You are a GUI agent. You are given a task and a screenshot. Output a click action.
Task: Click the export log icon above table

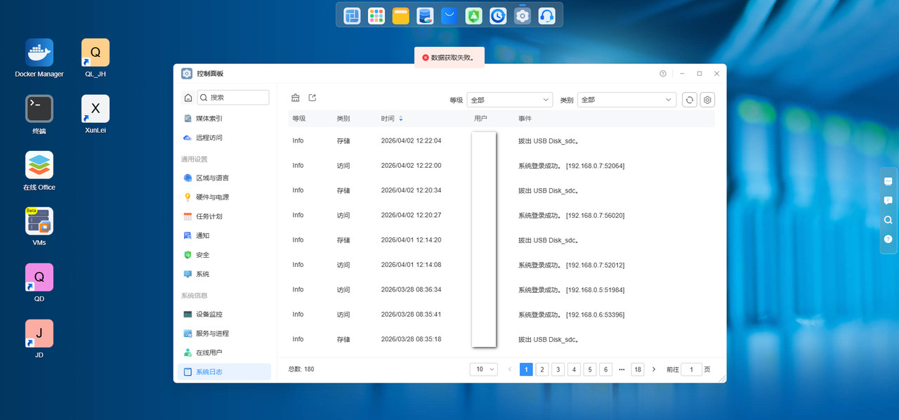coord(313,98)
